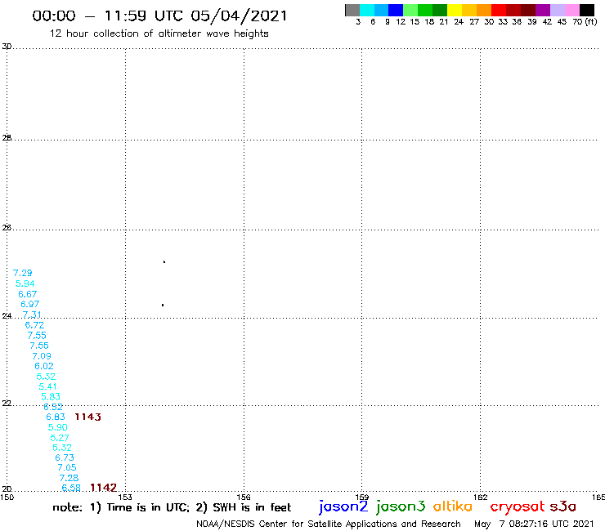605x531 pixels.
Task: Click the jason3 satellite legend label
Action: pyautogui.click(x=401, y=506)
